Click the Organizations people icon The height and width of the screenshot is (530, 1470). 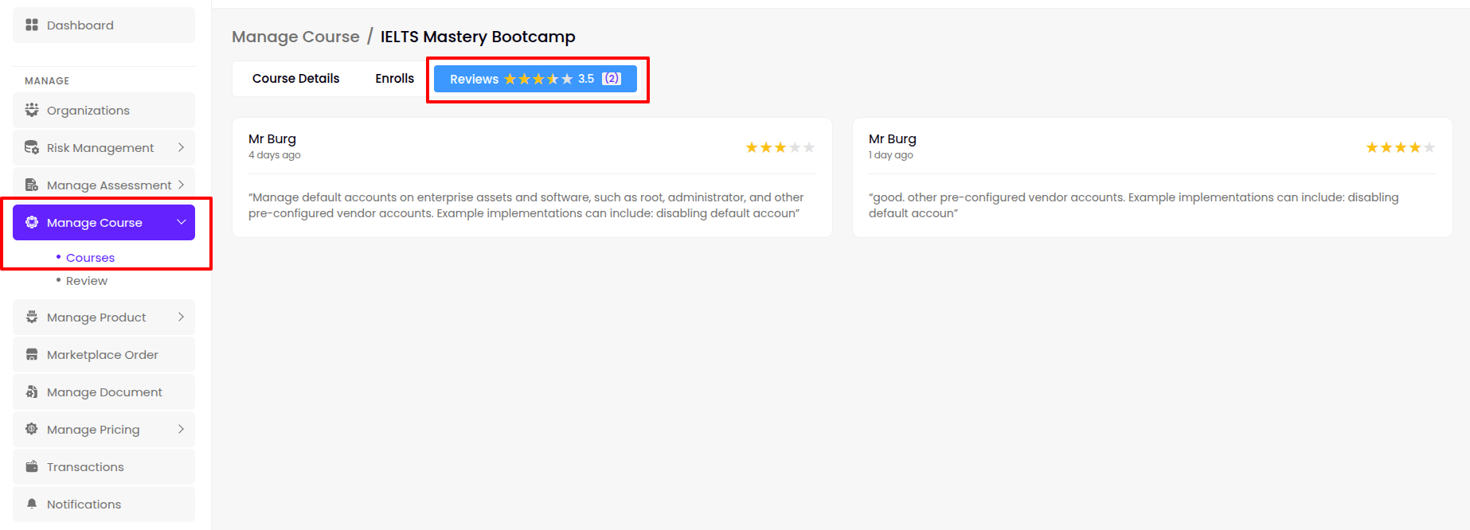click(32, 111)
